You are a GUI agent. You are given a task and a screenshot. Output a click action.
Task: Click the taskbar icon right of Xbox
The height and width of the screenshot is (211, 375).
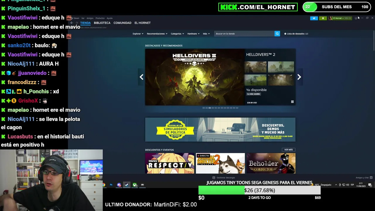click(142, 185)
